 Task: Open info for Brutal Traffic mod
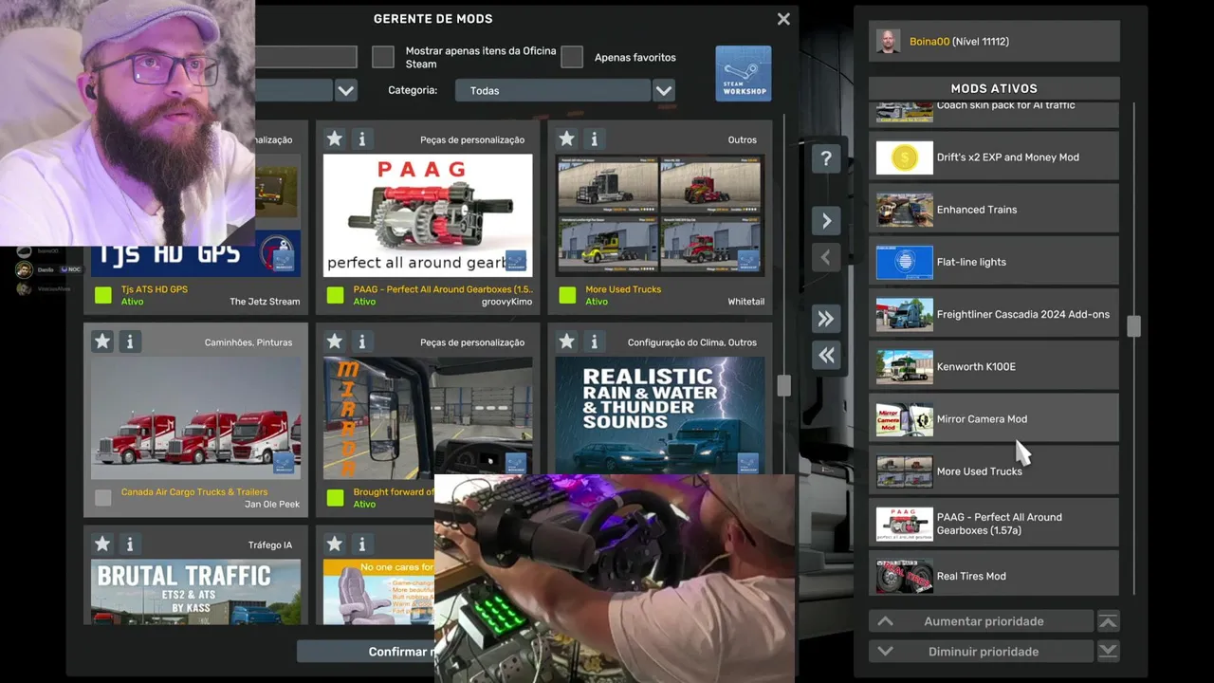(130, 545)
